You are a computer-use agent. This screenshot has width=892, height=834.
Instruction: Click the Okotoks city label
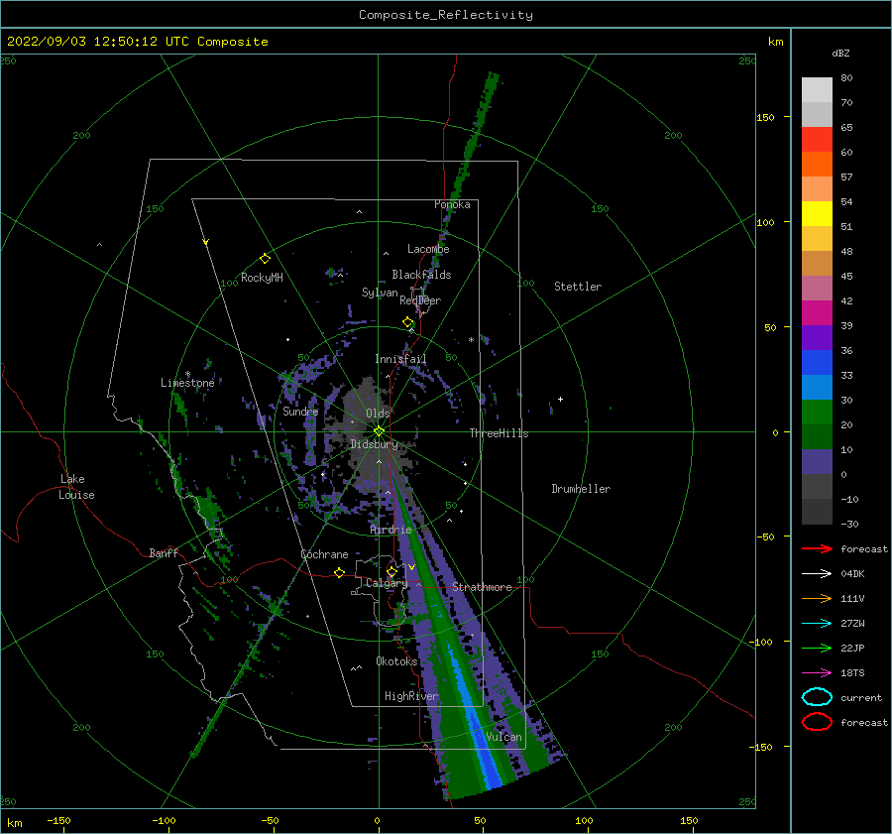pyautogui.click(x=396, y=661)
